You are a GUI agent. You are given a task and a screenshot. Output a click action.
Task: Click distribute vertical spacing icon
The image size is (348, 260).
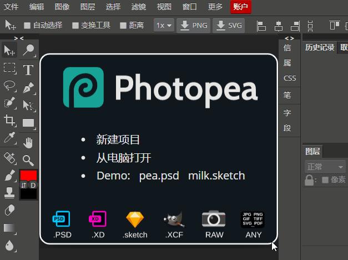pos(310,26)
